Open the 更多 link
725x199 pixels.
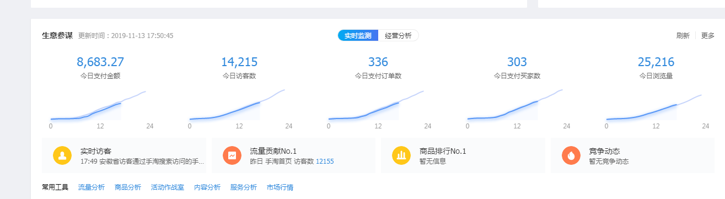(x=708, y=36)
